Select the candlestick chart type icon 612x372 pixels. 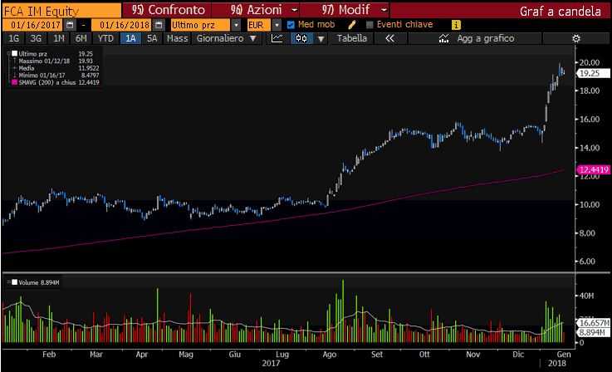click(x=301, y=38)
